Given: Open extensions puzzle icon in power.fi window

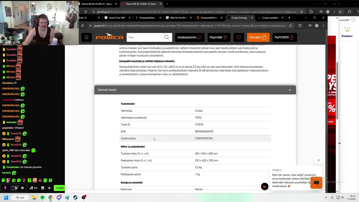Looking at the screenshot, I should tap(300, 26).
